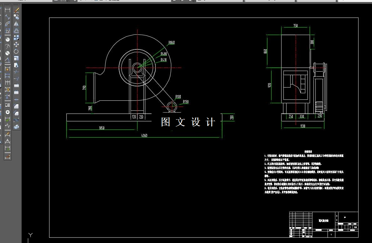Select the Scale tool

click(16, 58)
